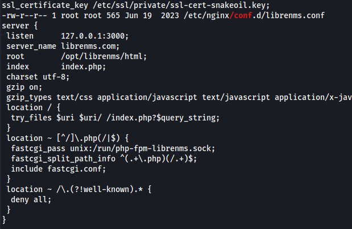Click the ssl_certificate_key path text
The image size is (352, 229).
(181, 5)
